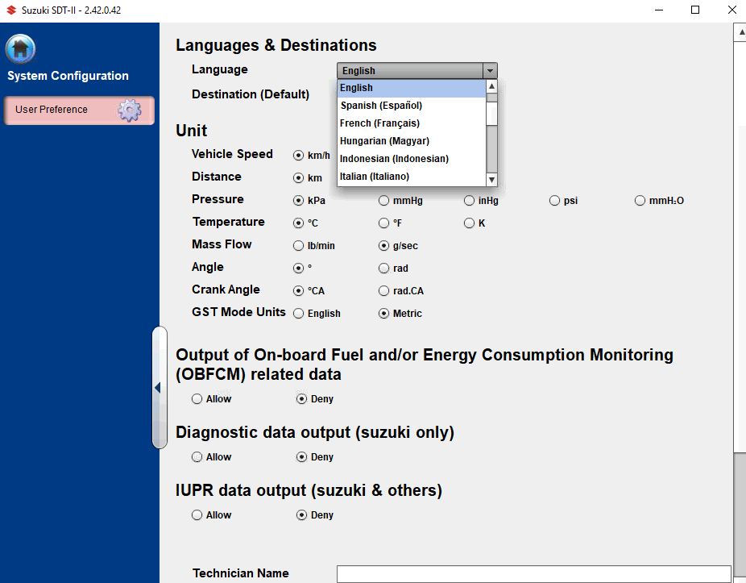This screenshot has height=583, width=746.
Task: Choose Spanish (Español) from language list
Action: point(381,106)
